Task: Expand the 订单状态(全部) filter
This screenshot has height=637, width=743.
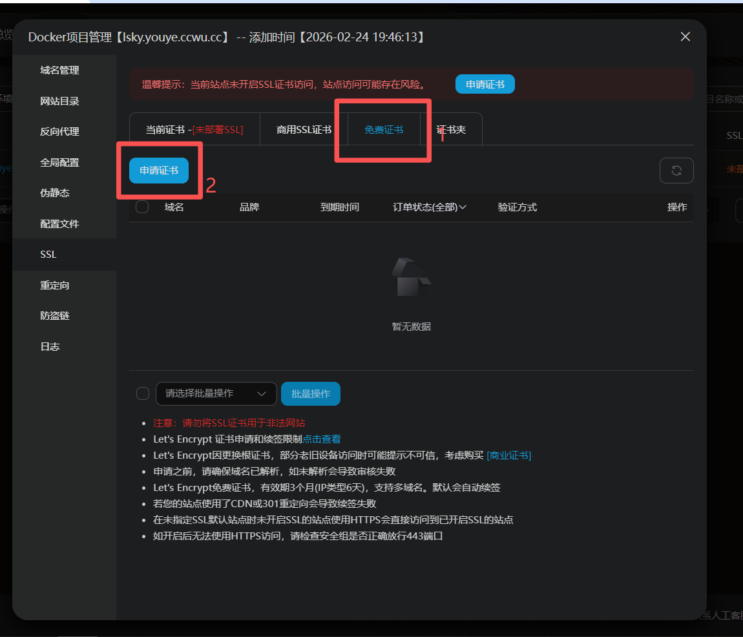Action: point(430,207)
